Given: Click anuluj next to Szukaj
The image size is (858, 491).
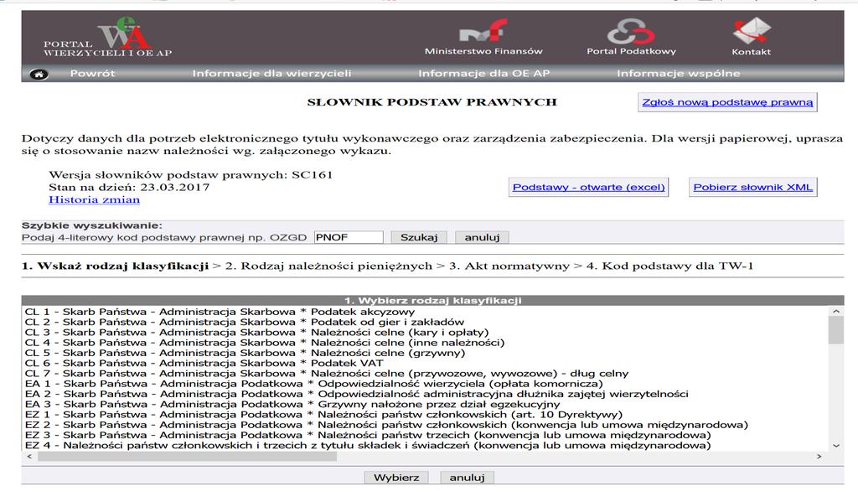Looking at the screenshot, I should pos(482,237).
